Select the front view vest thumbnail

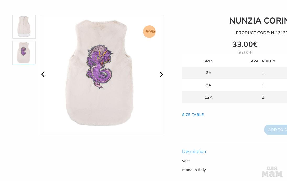pos(24,27)
